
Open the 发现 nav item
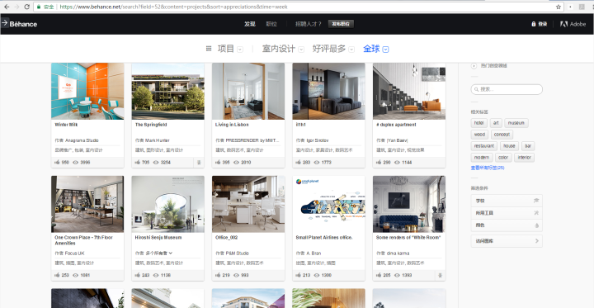click(250, 24)
